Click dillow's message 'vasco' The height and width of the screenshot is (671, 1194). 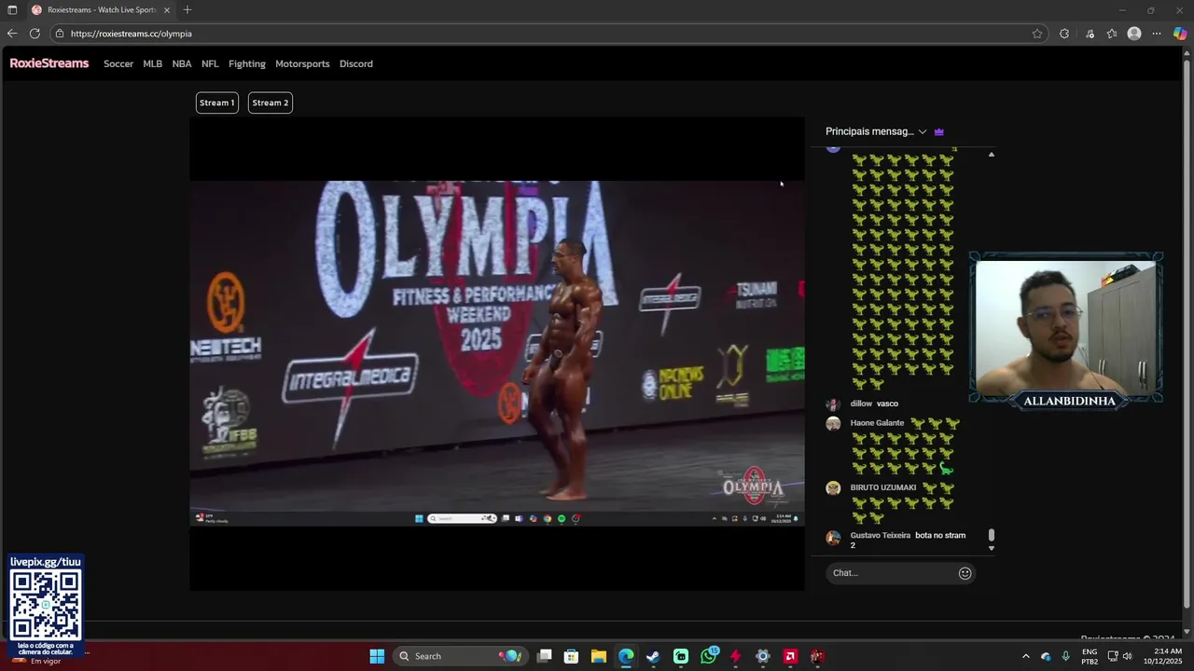[887, 404]
